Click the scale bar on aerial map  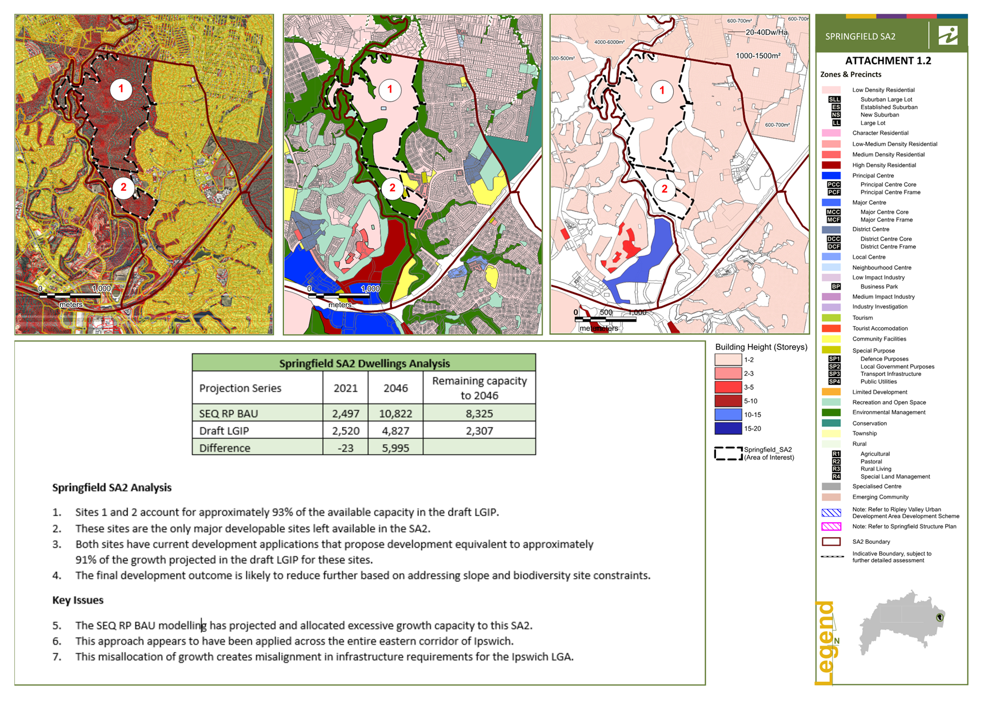70,295
